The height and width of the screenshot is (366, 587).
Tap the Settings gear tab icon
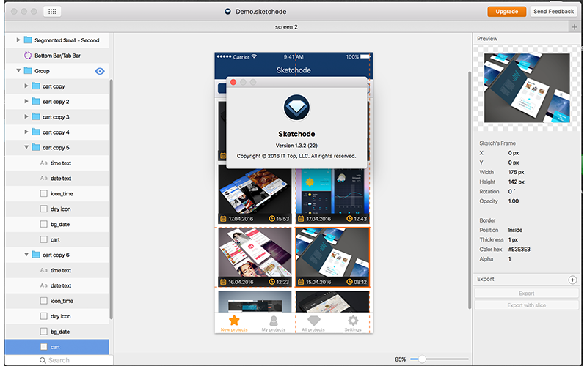point(353,321)
